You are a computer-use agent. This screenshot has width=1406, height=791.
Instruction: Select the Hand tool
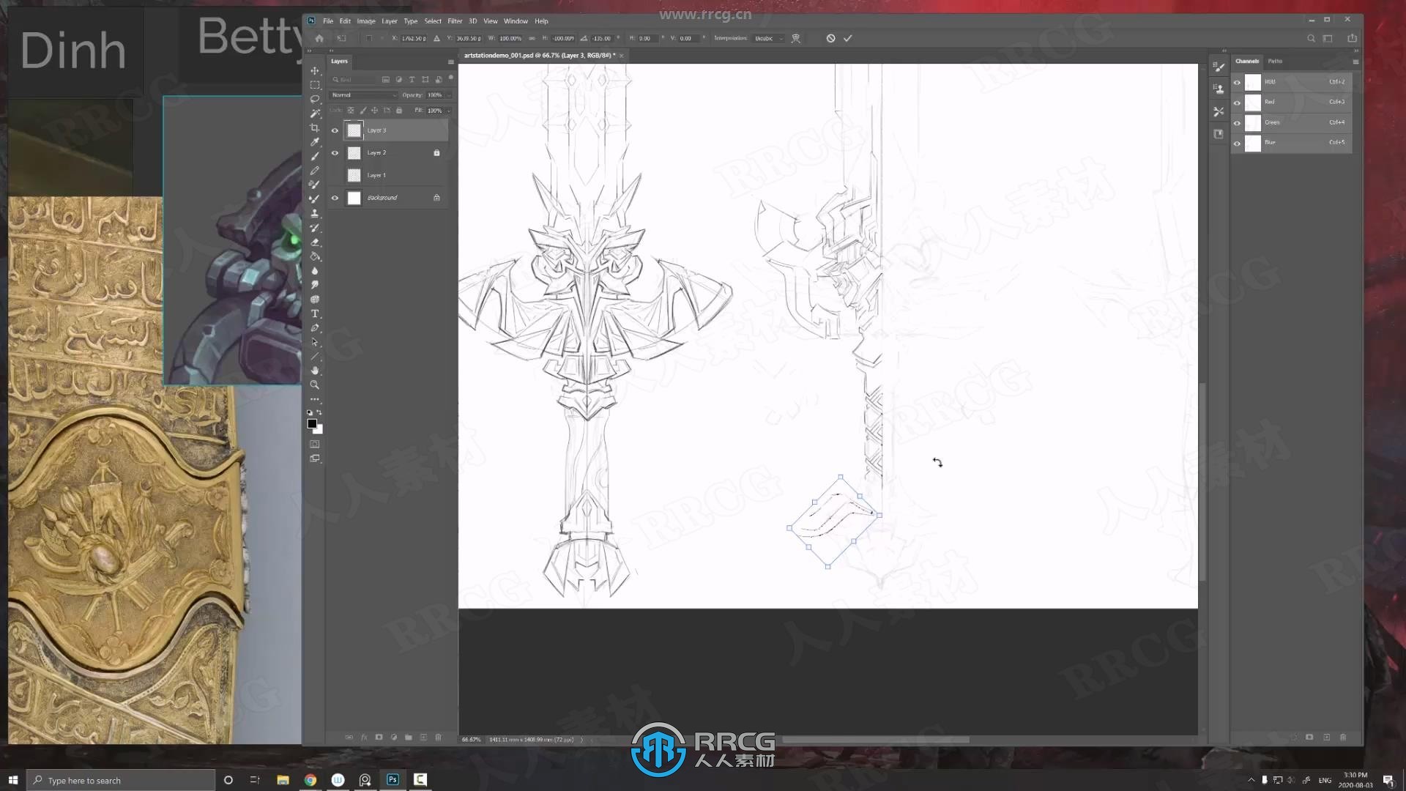click(x=315, y=371)
